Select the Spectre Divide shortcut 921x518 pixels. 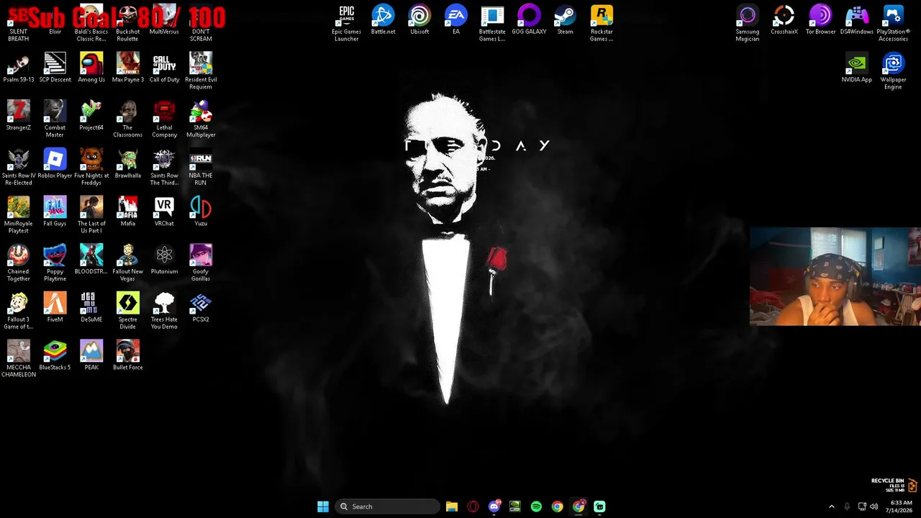click(x=127, y=312)
